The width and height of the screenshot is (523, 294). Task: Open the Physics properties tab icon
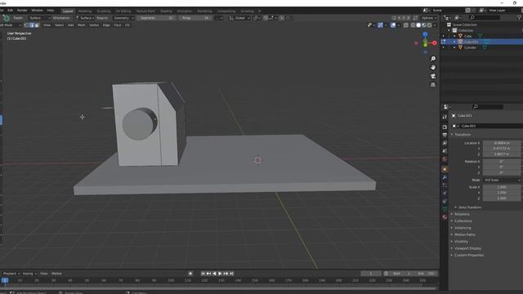(x=445, y=194)
